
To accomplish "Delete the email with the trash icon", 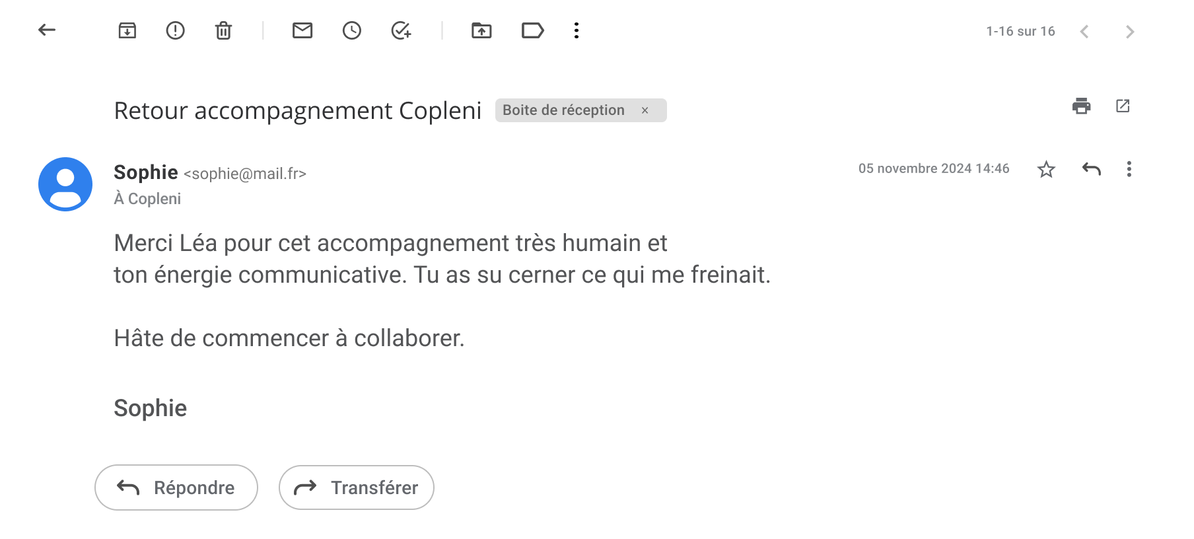I will click(223, 30).
